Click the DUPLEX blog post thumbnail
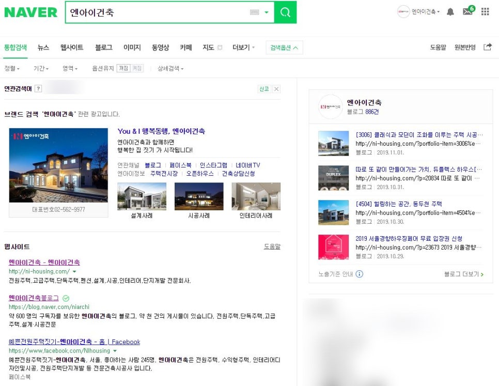 point(334,178)
